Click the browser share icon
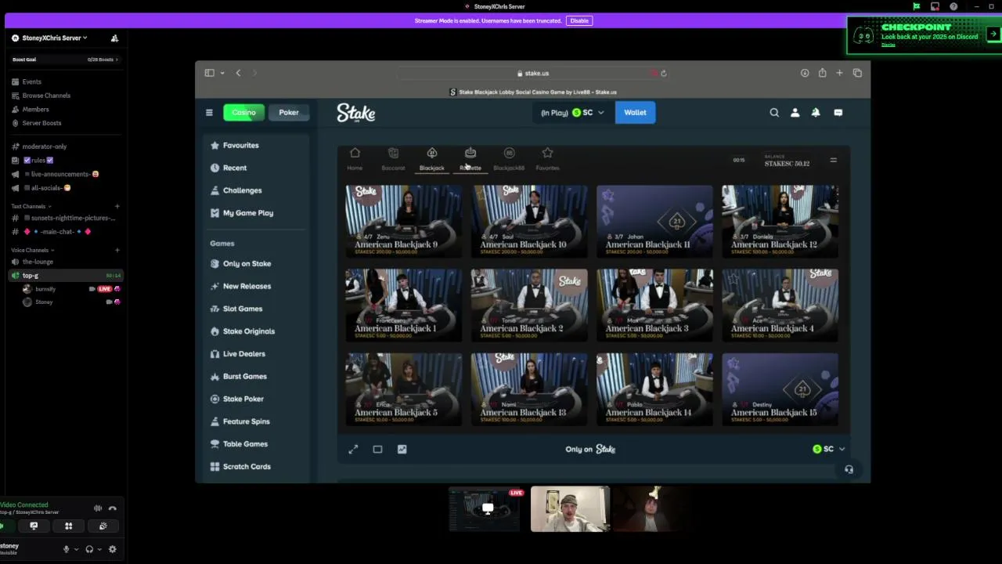This screenshot has height=564, width=1002. coord(822,73)
